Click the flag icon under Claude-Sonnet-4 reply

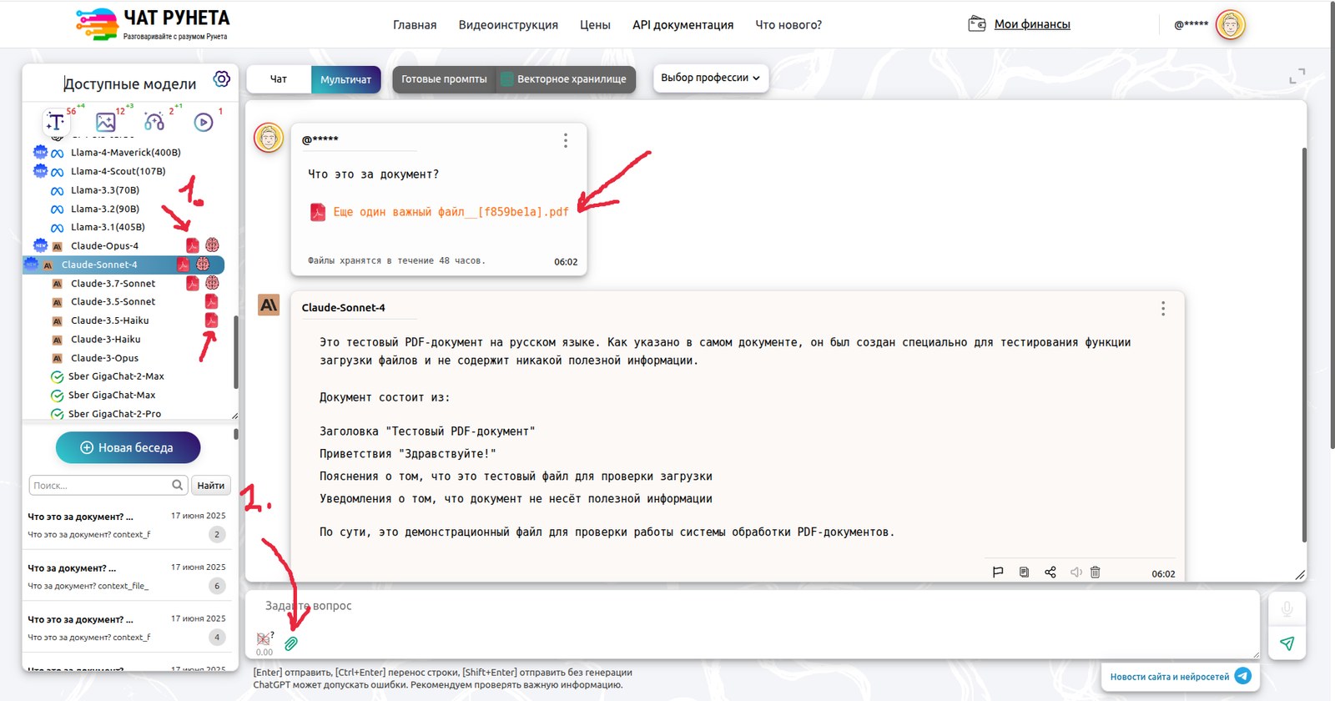[998, 572]
